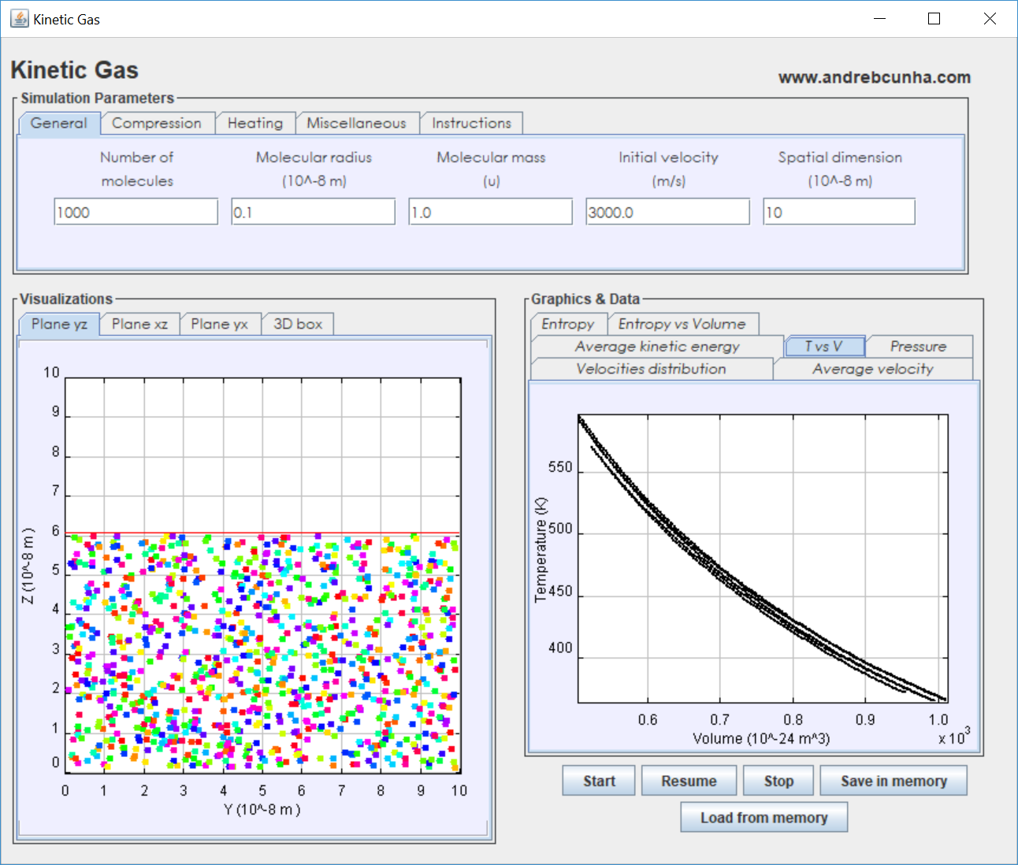Viewport: 1018px width, 865px height.
Task: Select the Plane yz visualization tab
Action: click(59, 324)
